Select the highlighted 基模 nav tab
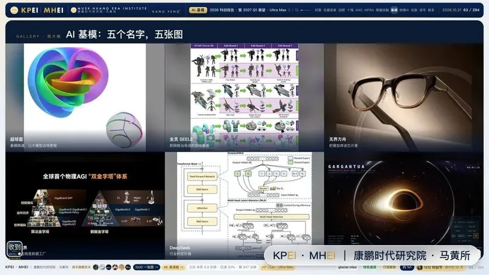 tap(394, 10)
